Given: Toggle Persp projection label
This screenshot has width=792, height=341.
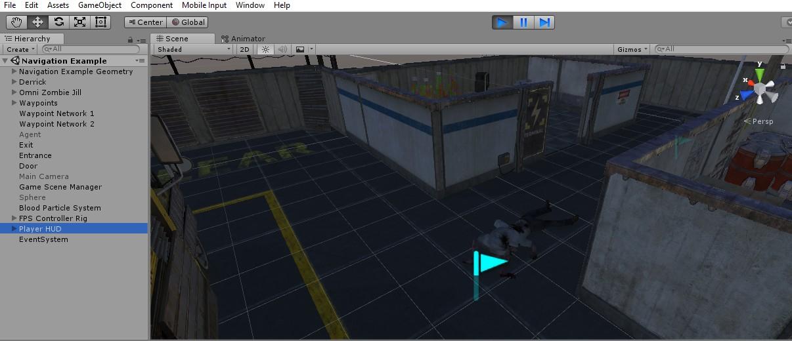Looking at the screenshot, I should 759,121.
